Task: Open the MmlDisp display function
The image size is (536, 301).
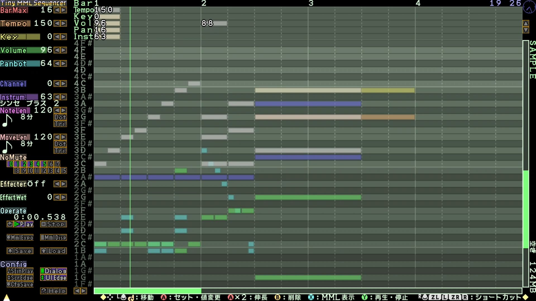Action: click(53, 237)
